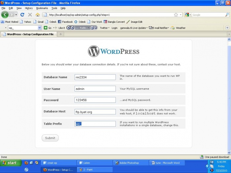
Task: Open the Gmail bookmark
Action: [39, 22]
